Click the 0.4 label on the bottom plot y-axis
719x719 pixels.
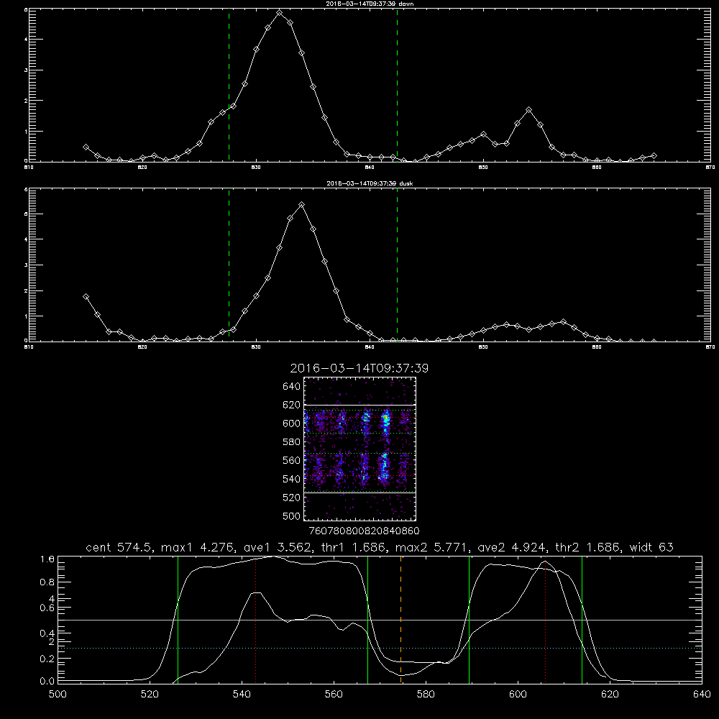click(x=47, y=633)
